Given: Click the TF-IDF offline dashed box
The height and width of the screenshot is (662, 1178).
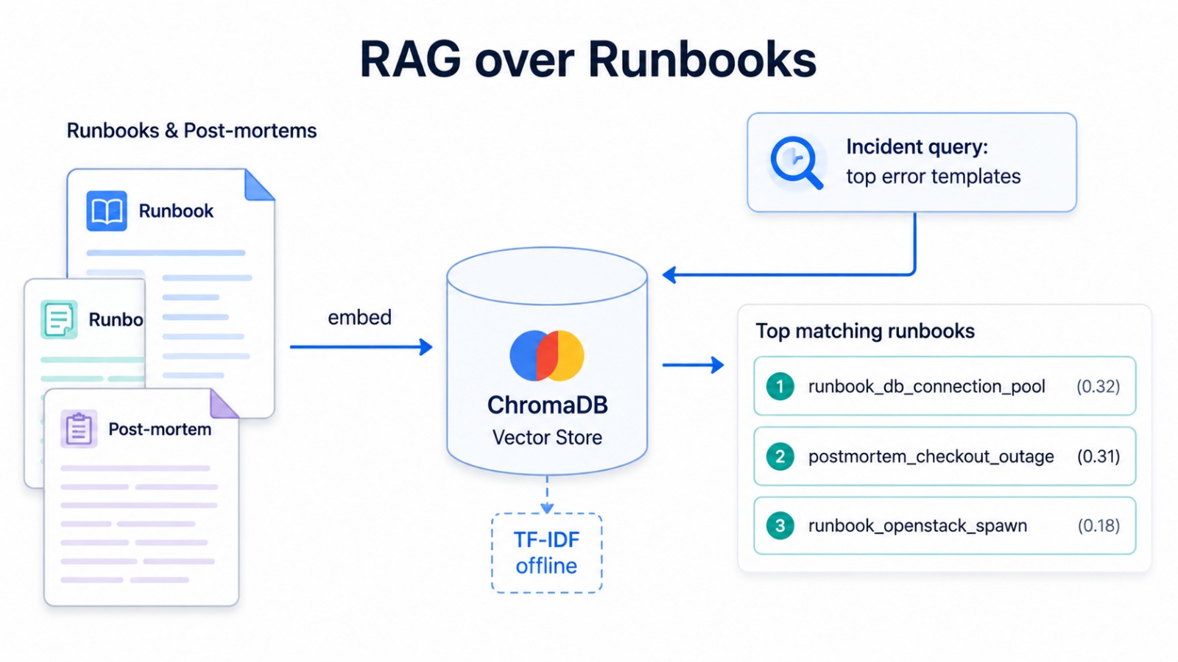Looking at the screenshot, I should pyautogui.click(x=547, y=553).
